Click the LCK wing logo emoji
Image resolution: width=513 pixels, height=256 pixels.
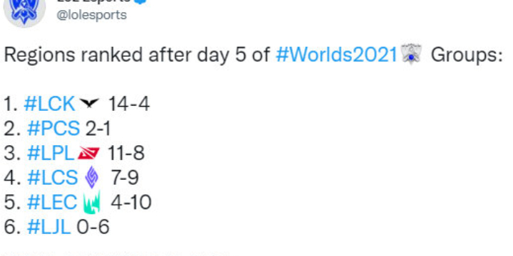point(89,104)
